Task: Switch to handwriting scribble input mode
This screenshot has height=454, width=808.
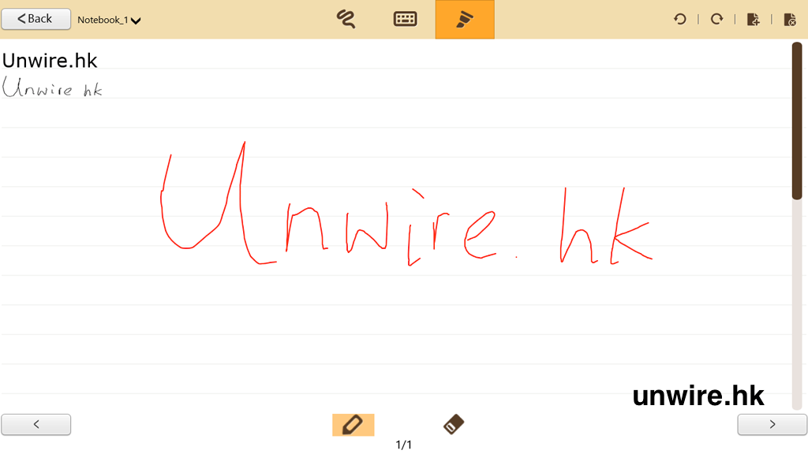Action: (345, 19)
